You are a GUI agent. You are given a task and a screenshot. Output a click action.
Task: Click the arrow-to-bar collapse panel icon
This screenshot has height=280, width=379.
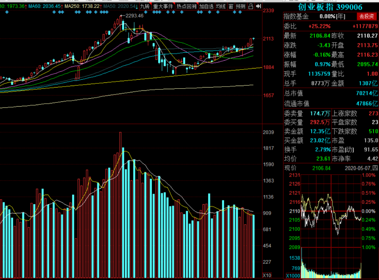[258, 6]
